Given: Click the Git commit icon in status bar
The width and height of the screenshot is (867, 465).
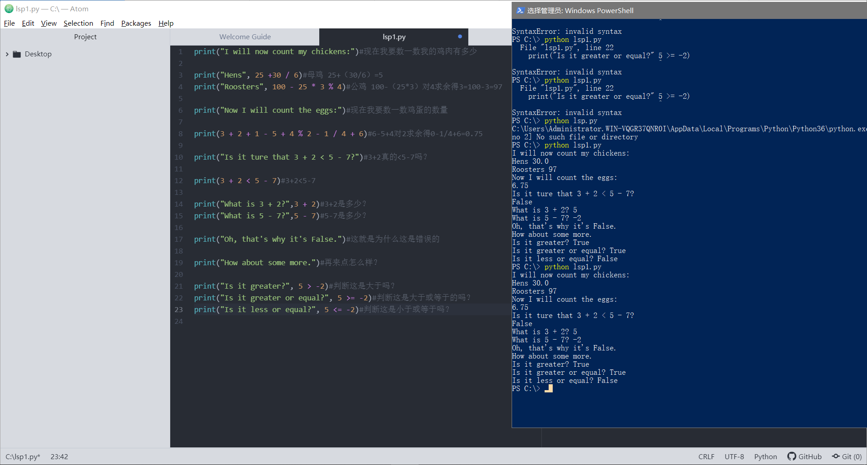Looking at the screenshot, I should pos(836,456).
